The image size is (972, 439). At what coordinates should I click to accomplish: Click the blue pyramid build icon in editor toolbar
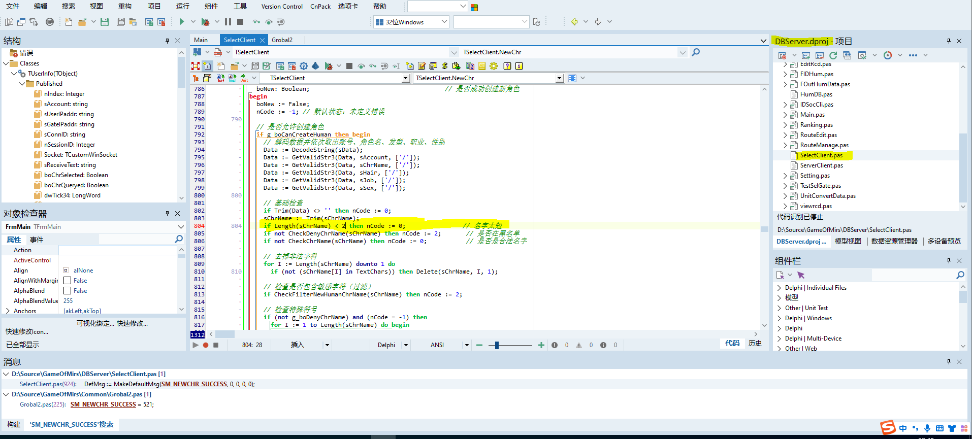(315, 66)
